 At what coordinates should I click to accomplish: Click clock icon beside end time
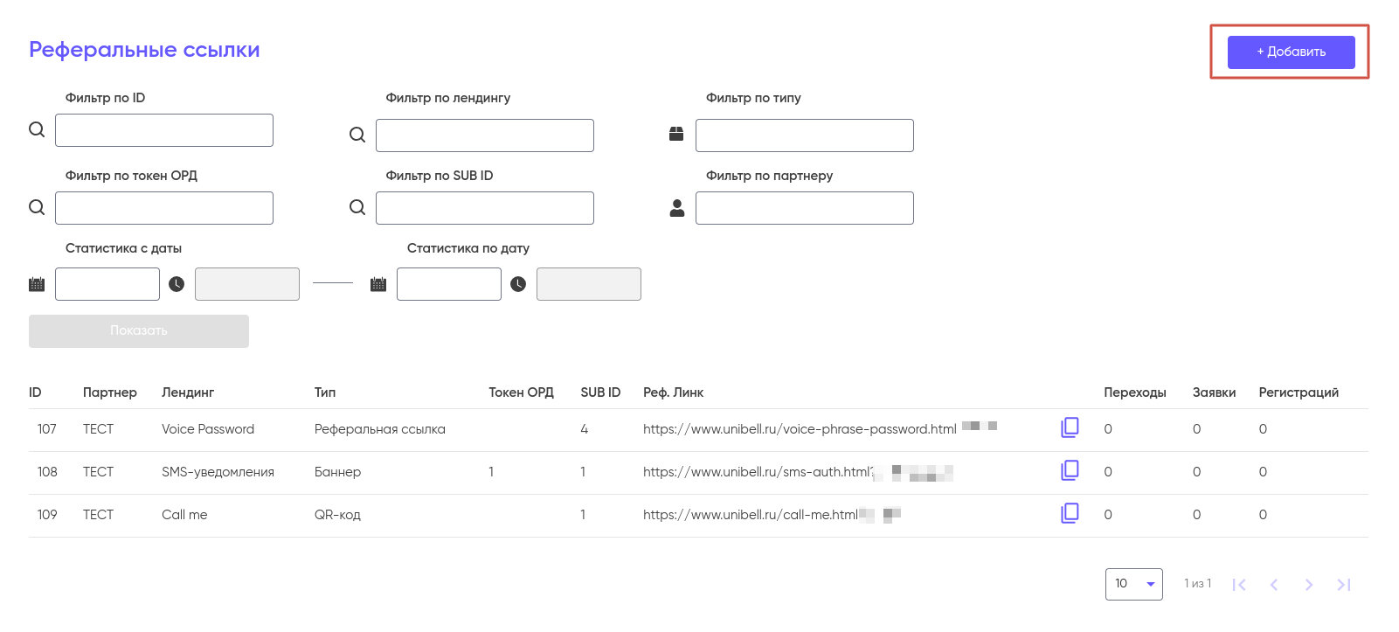pos(518,284)
